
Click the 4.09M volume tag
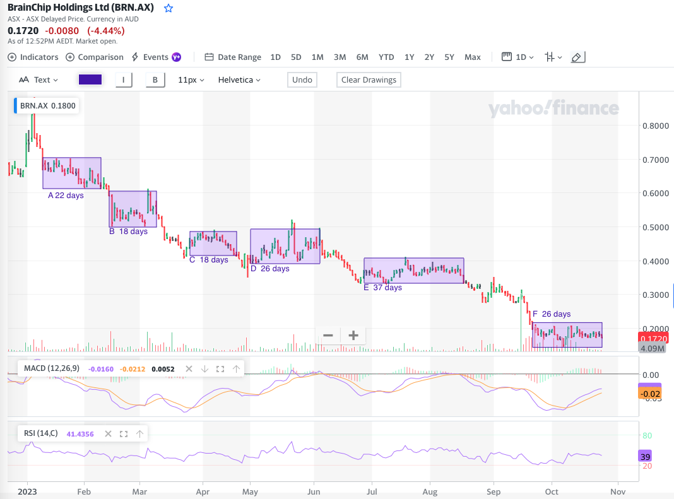pyautogui.click(x=653, y=349)
